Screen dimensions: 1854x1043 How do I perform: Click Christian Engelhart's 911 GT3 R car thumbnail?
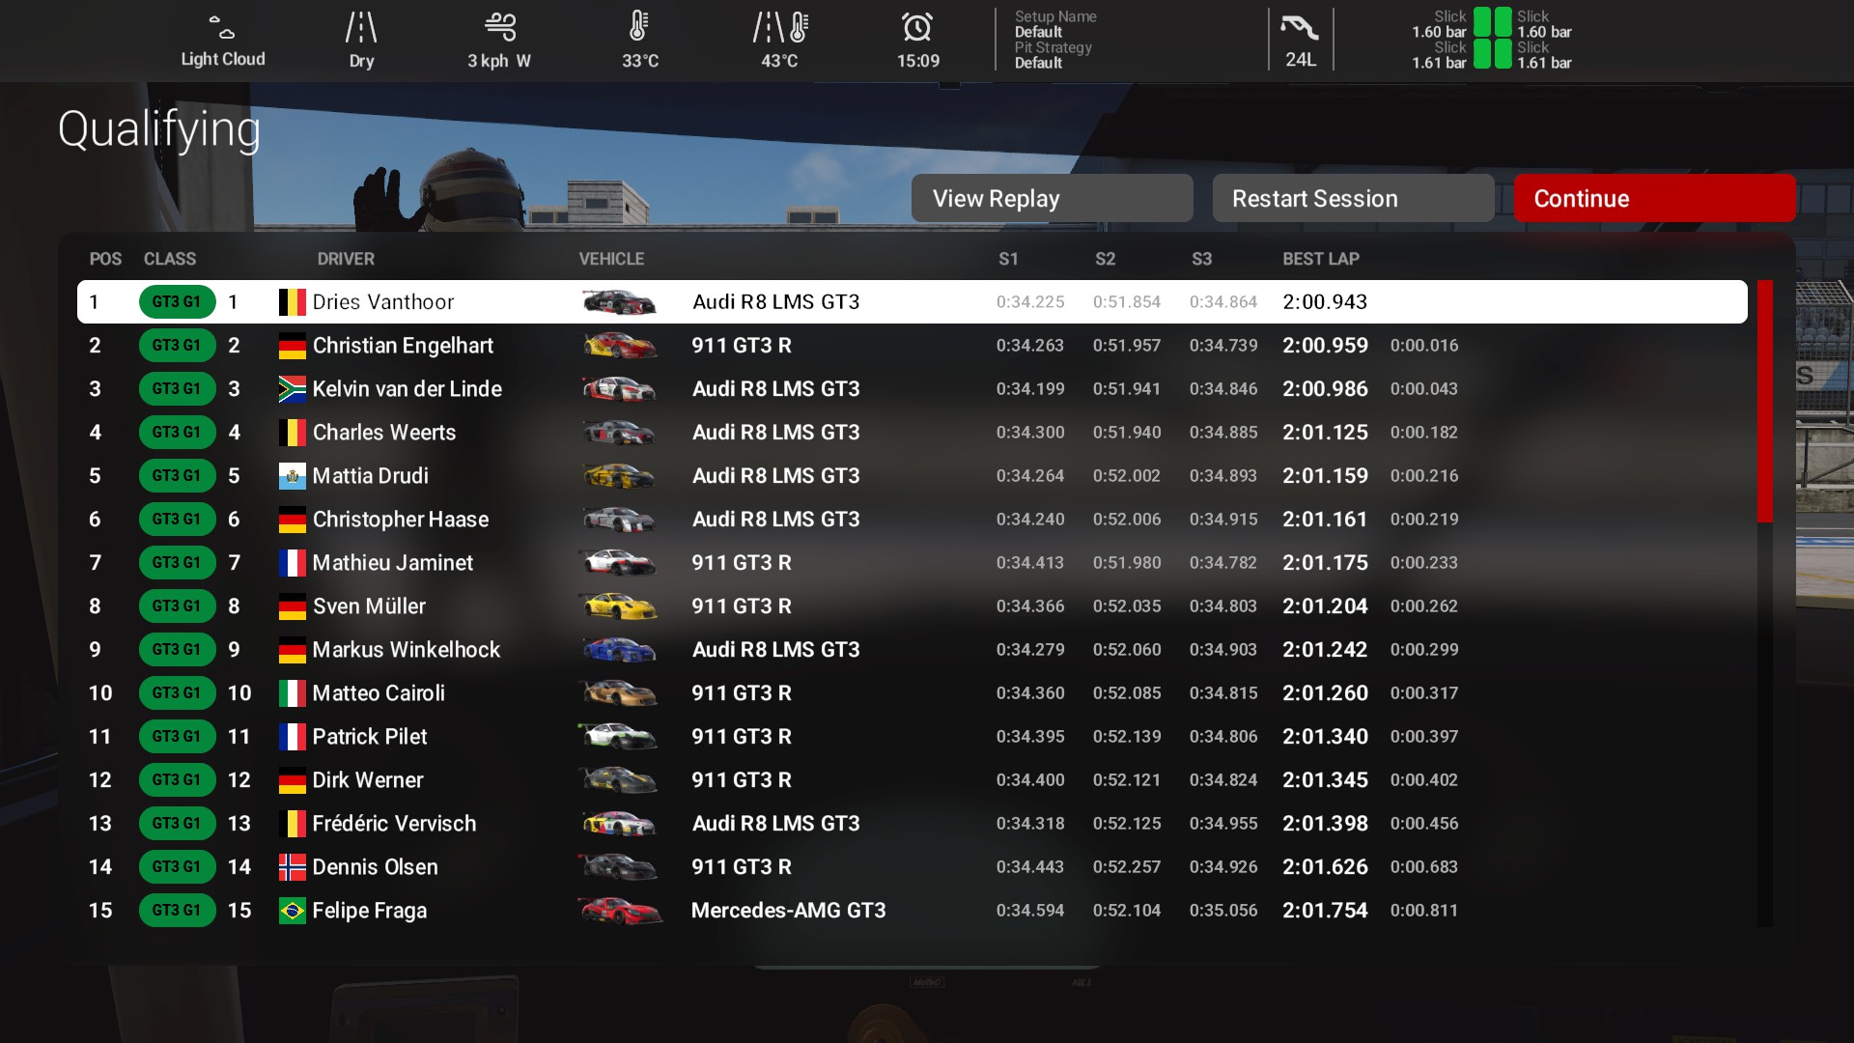619,345
